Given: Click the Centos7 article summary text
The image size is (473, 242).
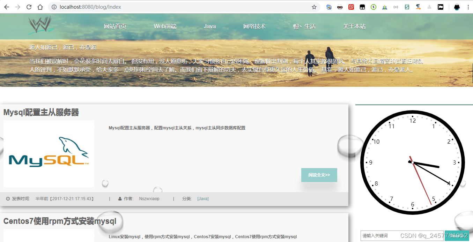Looking at the screenshot, I should [x=203, y=237].
